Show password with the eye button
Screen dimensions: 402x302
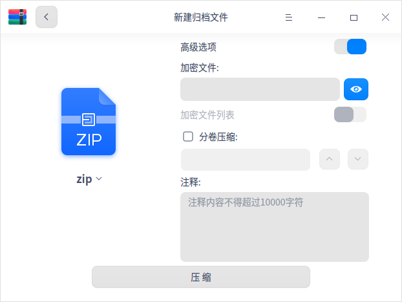point(356,89)
